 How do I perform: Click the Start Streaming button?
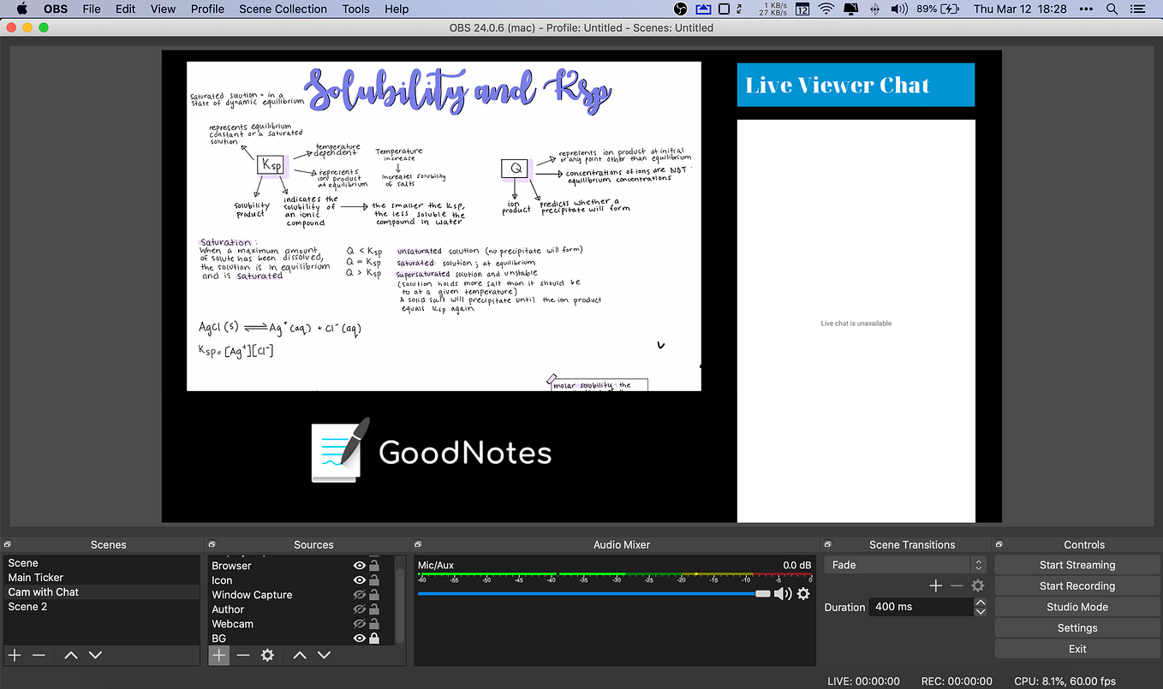[x=1077, y=565]
